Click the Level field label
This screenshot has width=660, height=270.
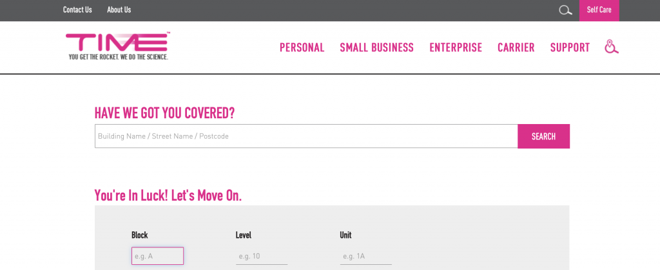point(243,235)
